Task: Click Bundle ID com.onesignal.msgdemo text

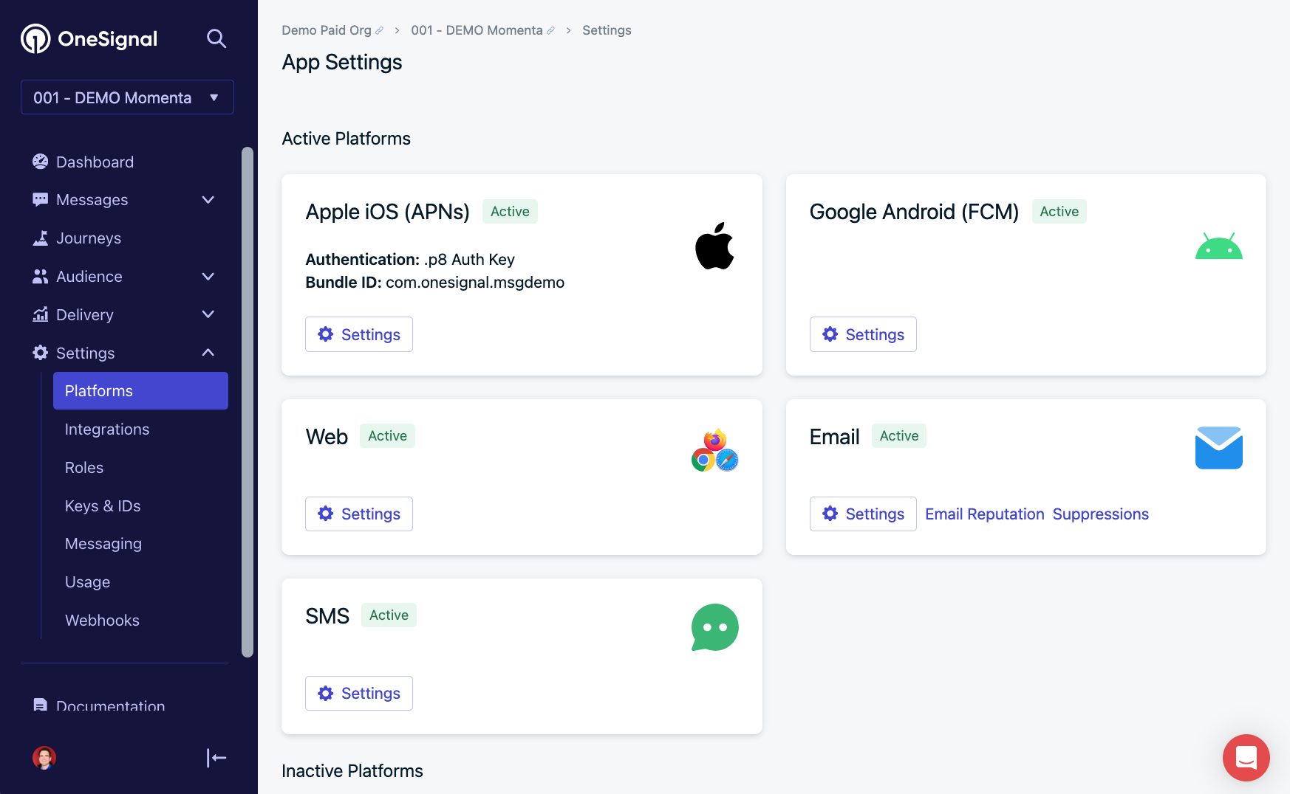Action: 434,283
